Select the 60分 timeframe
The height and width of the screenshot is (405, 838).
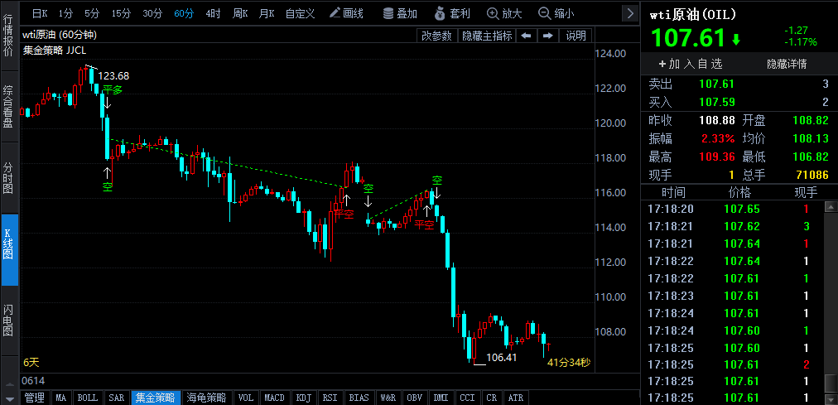click(x=184, y=13)
